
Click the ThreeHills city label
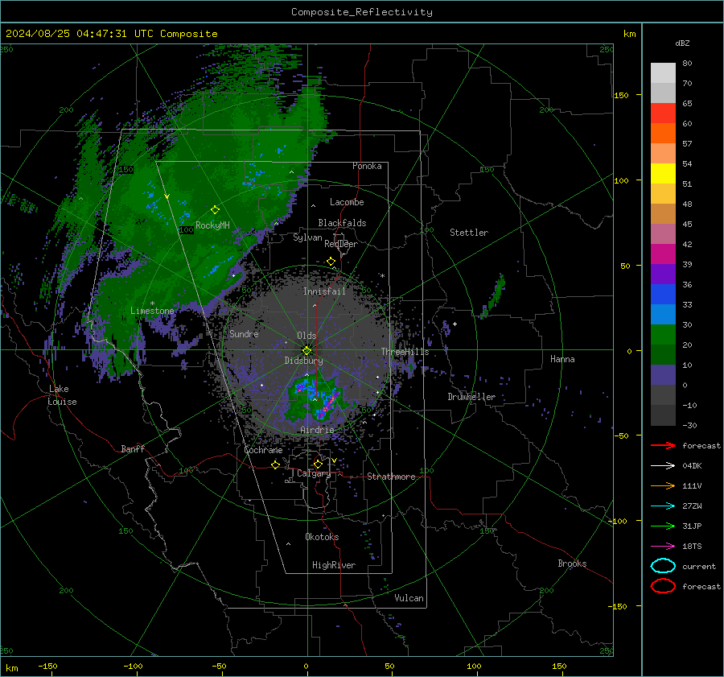click(x=405, y=352)
